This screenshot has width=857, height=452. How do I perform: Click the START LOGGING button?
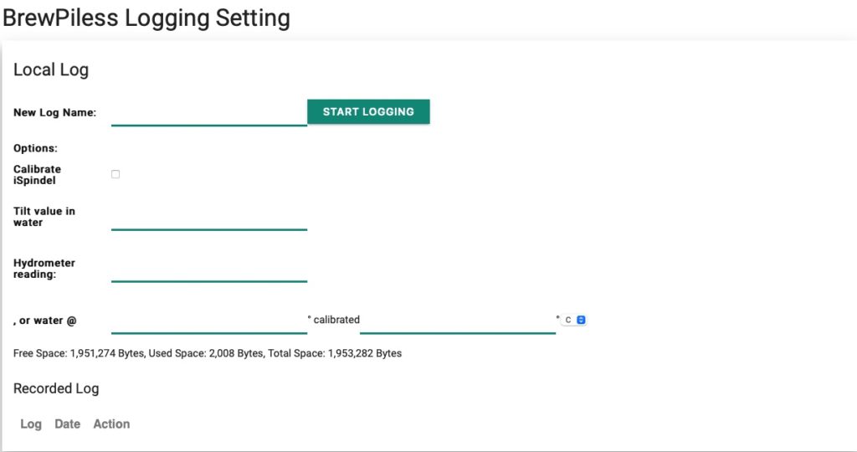tap(368, 111)
